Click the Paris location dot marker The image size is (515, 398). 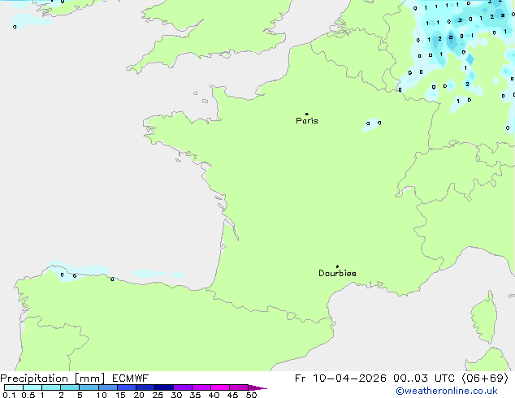[x=307, y=114]
